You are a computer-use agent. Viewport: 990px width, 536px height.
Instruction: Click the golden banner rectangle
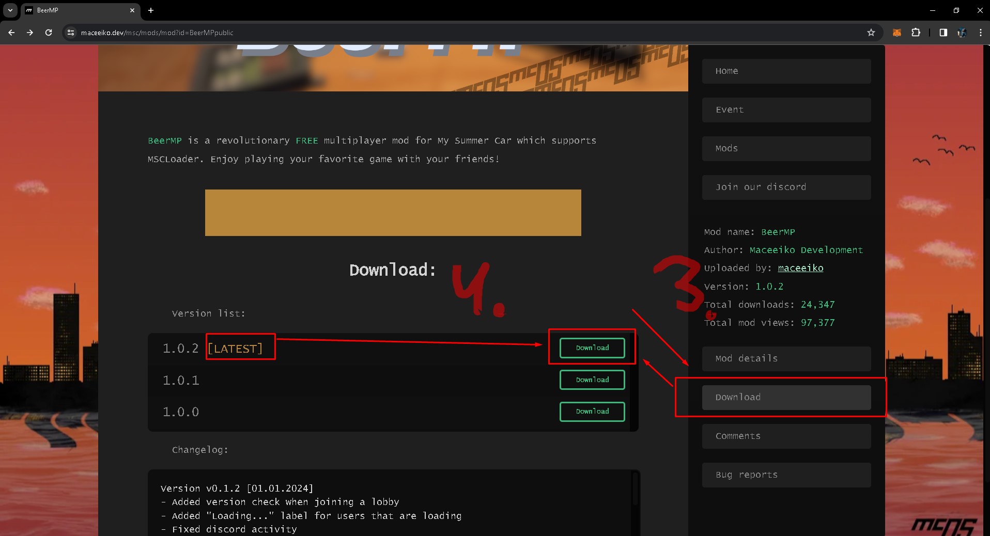[393, 213]
